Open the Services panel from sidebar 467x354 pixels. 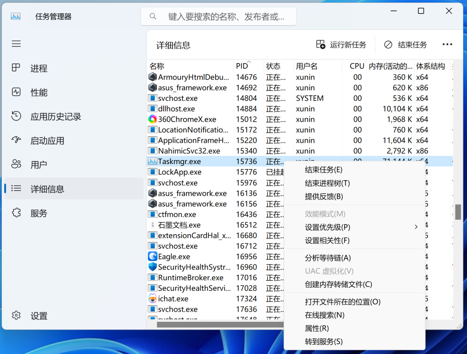[x=38, y=213]
